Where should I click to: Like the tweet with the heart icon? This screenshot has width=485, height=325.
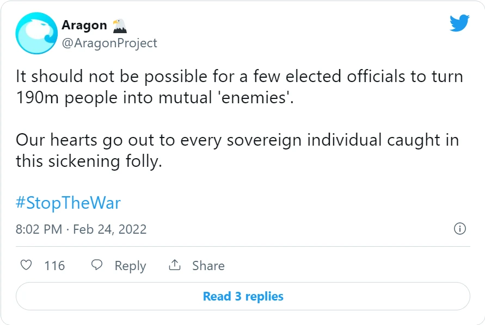(26, 265)
